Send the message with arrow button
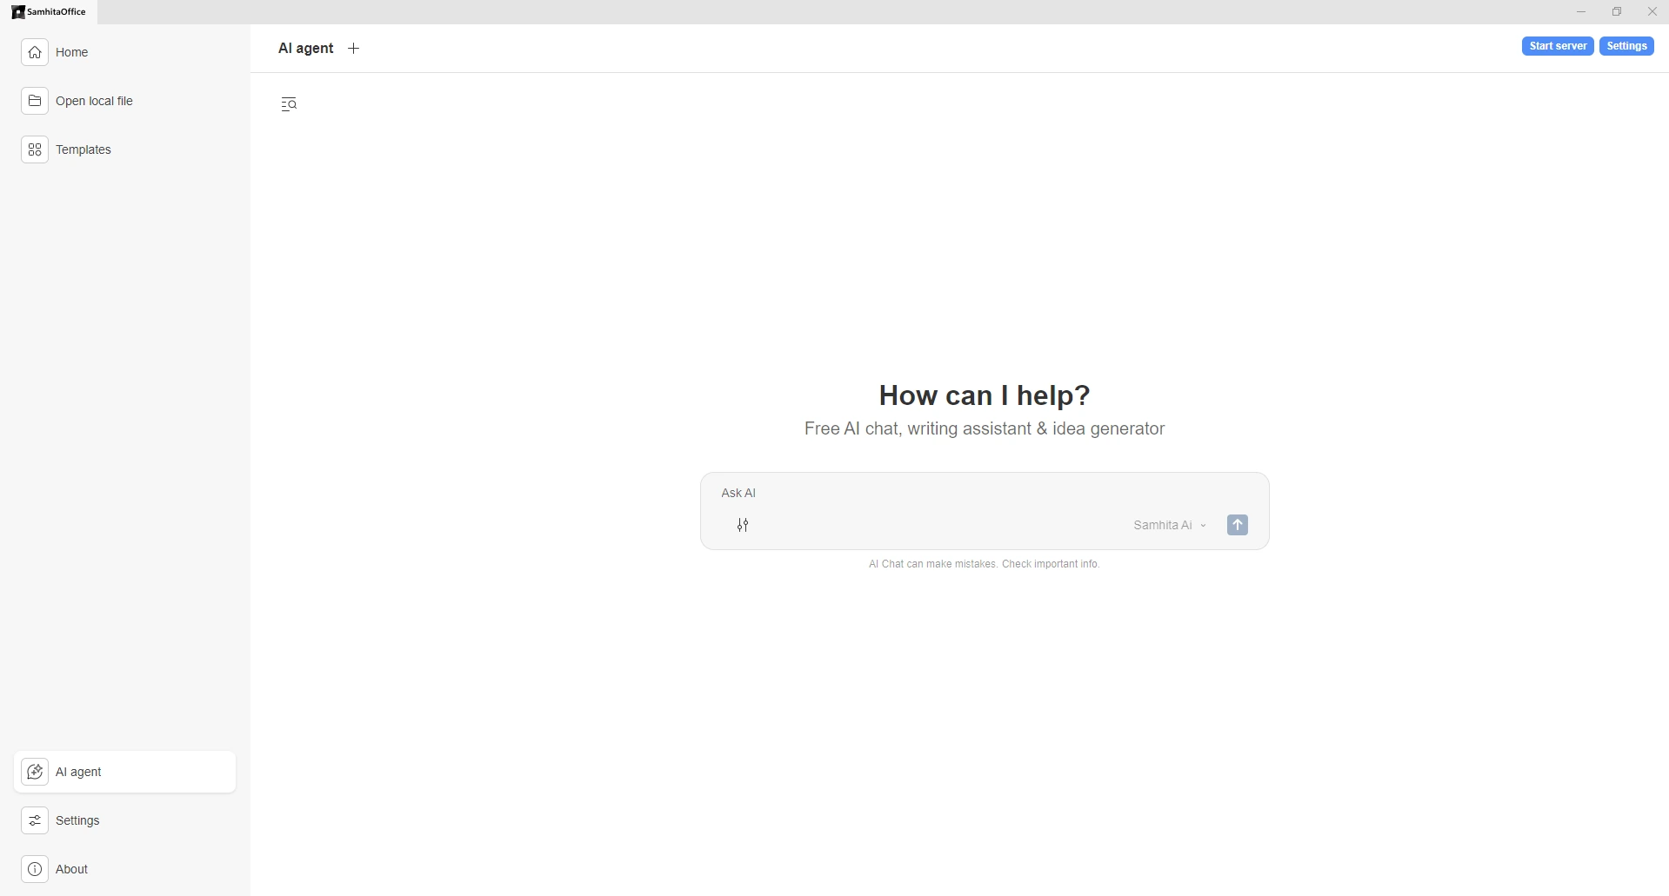 pyautogui.click(x=1238, y=525)
